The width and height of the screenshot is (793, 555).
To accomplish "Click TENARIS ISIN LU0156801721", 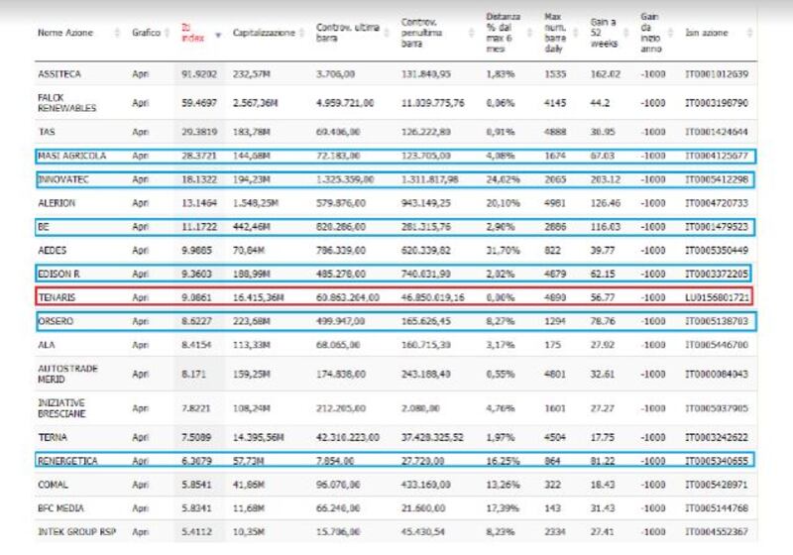I will point(717,297).
